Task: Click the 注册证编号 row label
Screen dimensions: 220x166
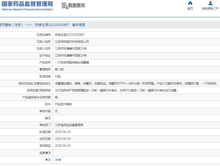Action: 43,35
